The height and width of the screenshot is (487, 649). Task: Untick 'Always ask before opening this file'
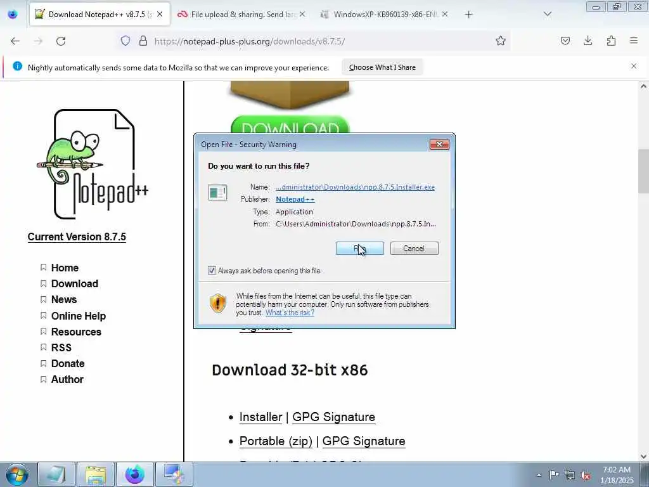point(212,270)
